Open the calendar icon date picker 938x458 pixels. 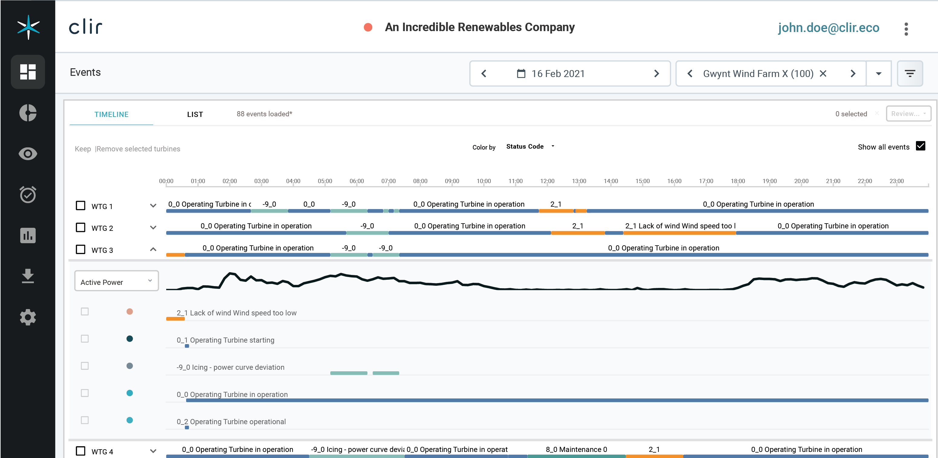click(x=521, y=73)
